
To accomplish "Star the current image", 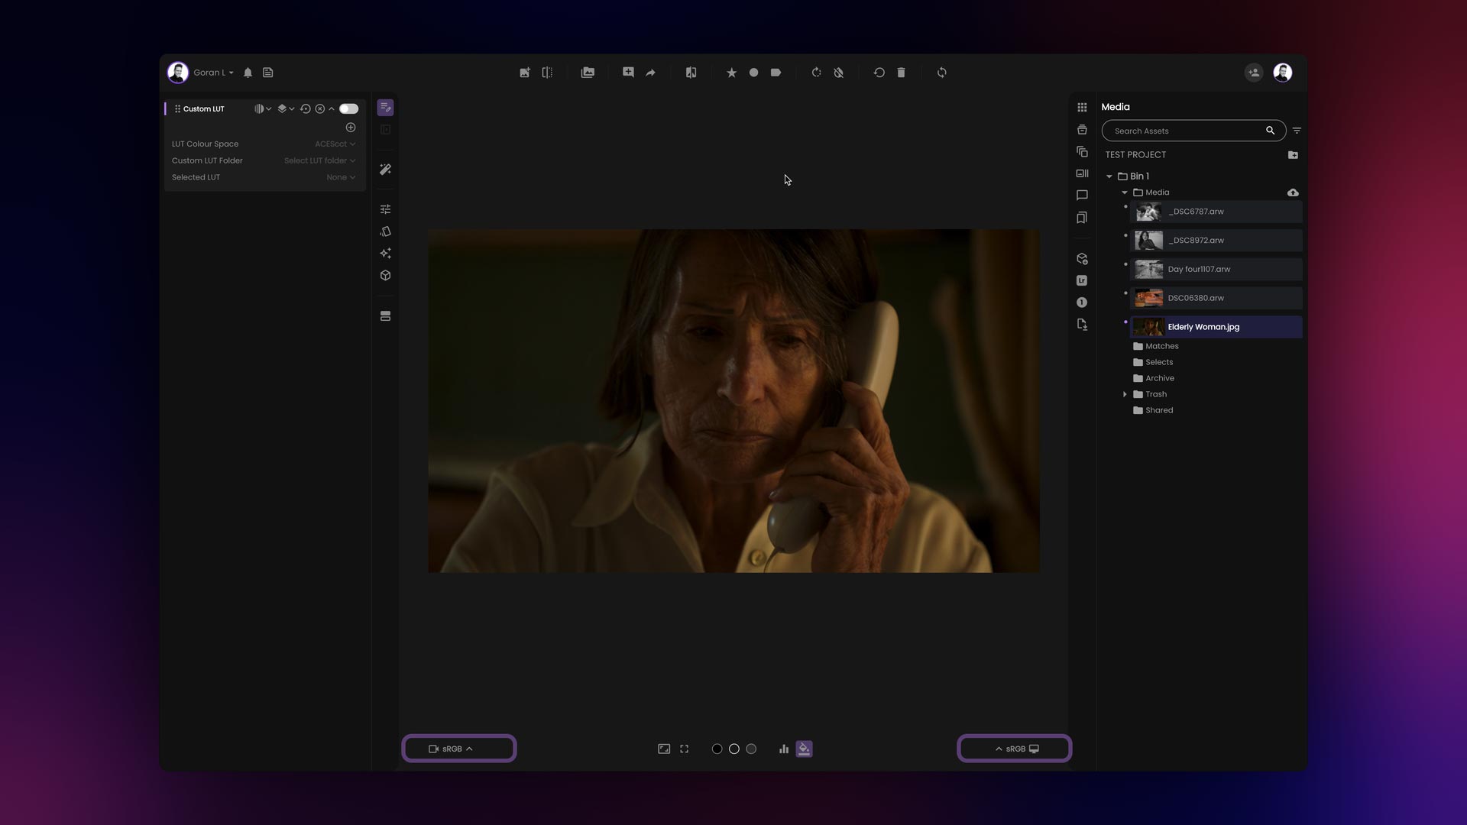I will point(731,72).
